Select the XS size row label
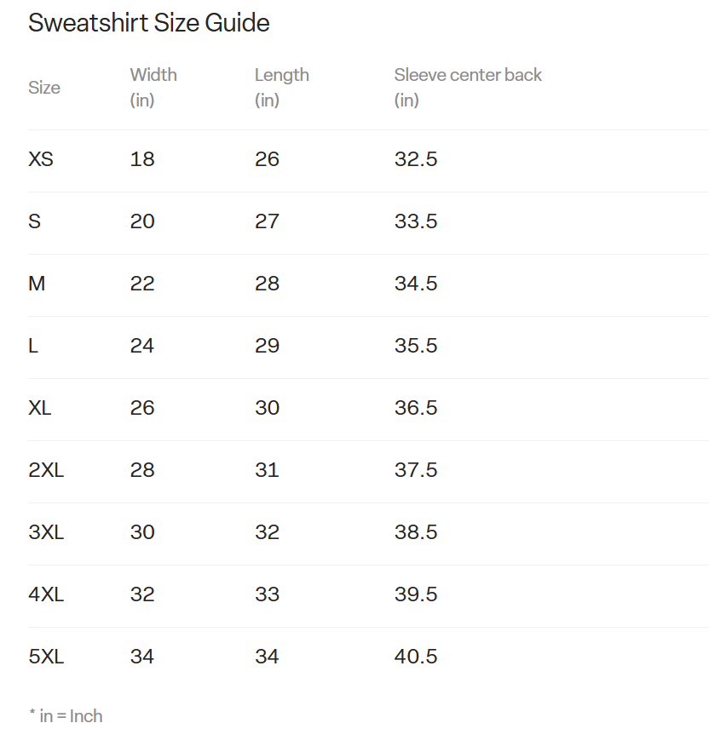This screenshot has width=709, height=729. pos(41,159)
